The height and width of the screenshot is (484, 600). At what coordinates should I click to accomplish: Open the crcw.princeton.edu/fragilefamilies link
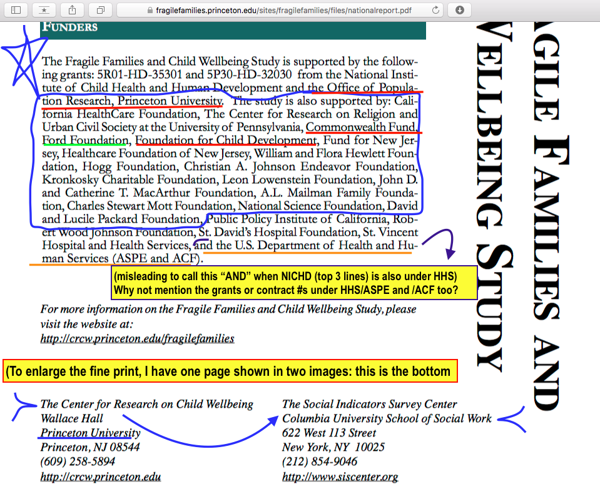137,339
